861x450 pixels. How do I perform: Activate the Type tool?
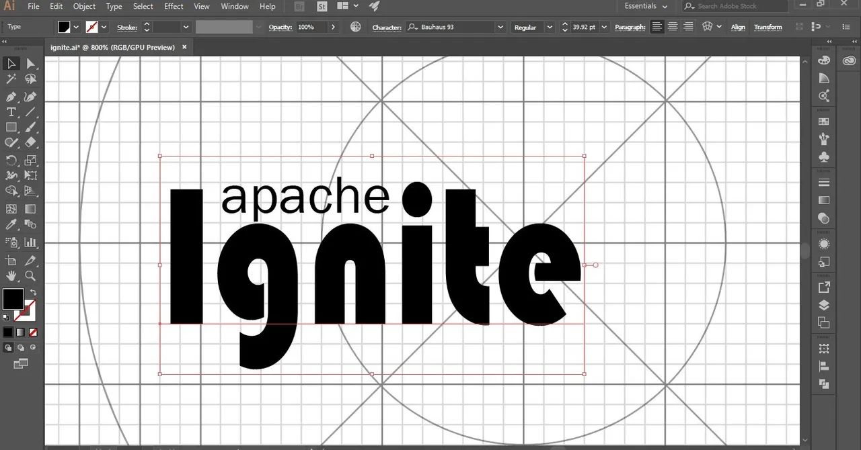tap(11, 111)
